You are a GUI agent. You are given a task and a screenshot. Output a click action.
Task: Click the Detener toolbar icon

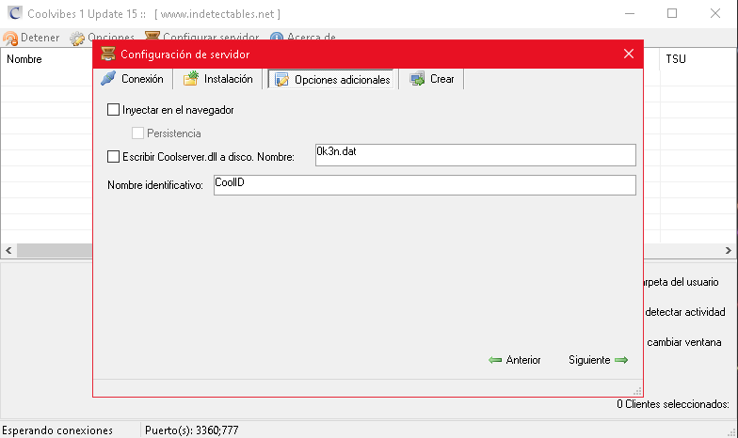click(x=10, y=38)
